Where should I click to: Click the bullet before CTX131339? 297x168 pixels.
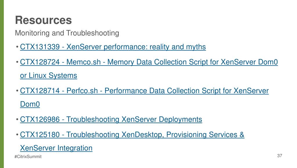[17, 47]
